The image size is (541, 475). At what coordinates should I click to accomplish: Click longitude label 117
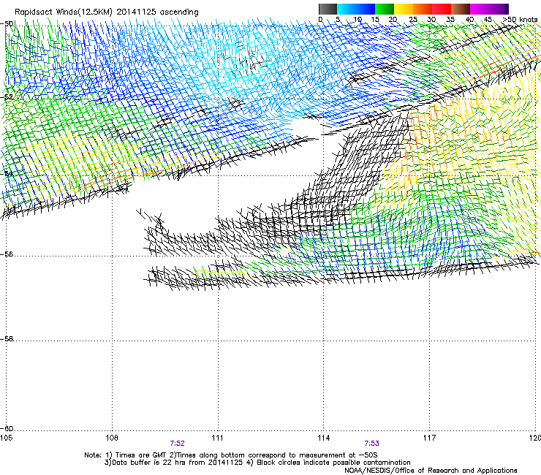pyautogui.click(x=429, y=438)
